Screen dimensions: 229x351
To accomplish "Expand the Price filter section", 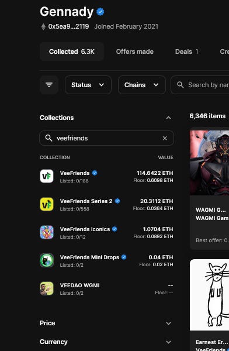I will point(106,323).
